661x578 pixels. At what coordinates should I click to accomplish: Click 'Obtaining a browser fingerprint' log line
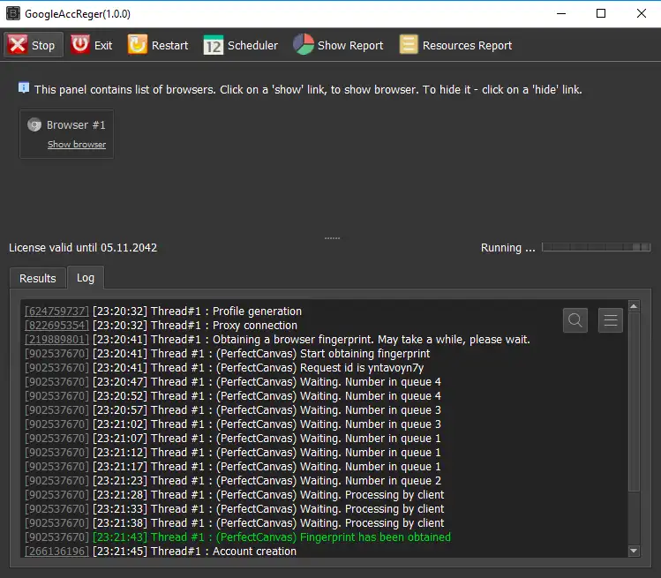point(277,340)
